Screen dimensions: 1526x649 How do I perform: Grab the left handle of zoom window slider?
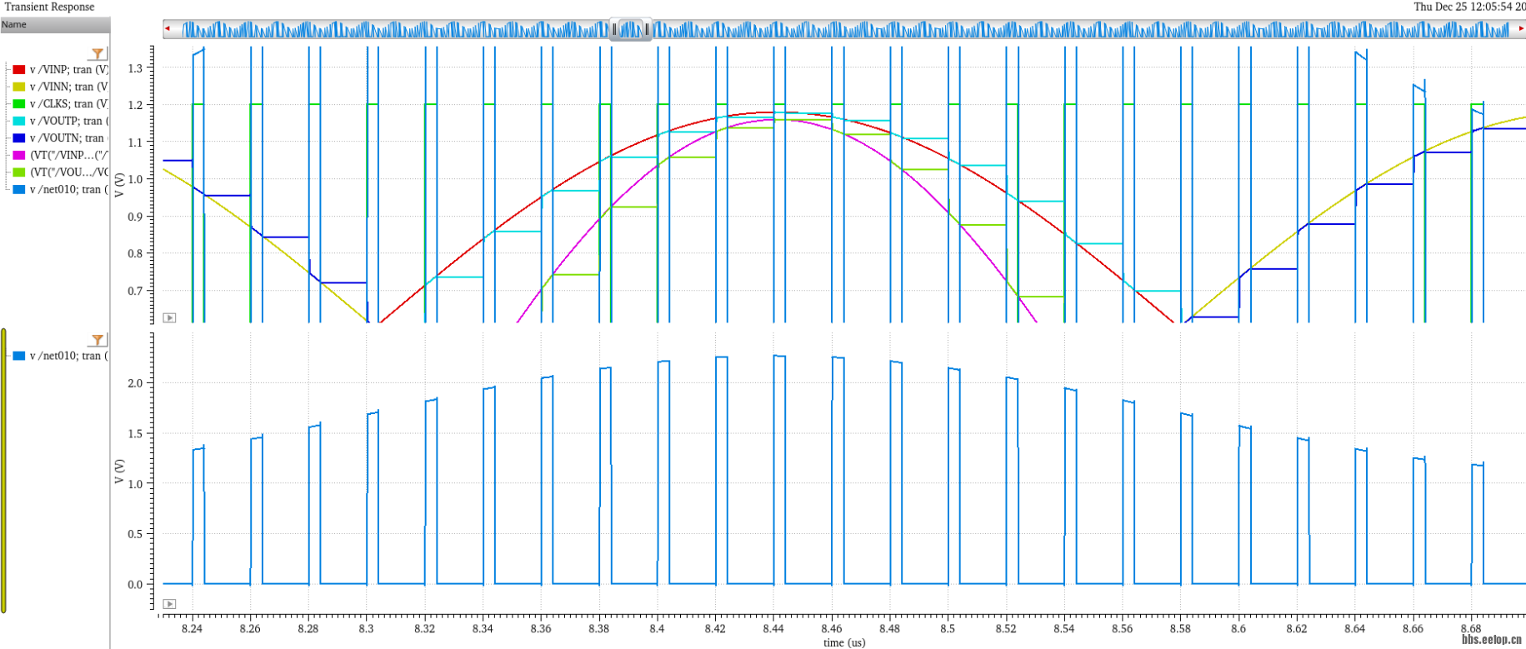pos(615,29)
